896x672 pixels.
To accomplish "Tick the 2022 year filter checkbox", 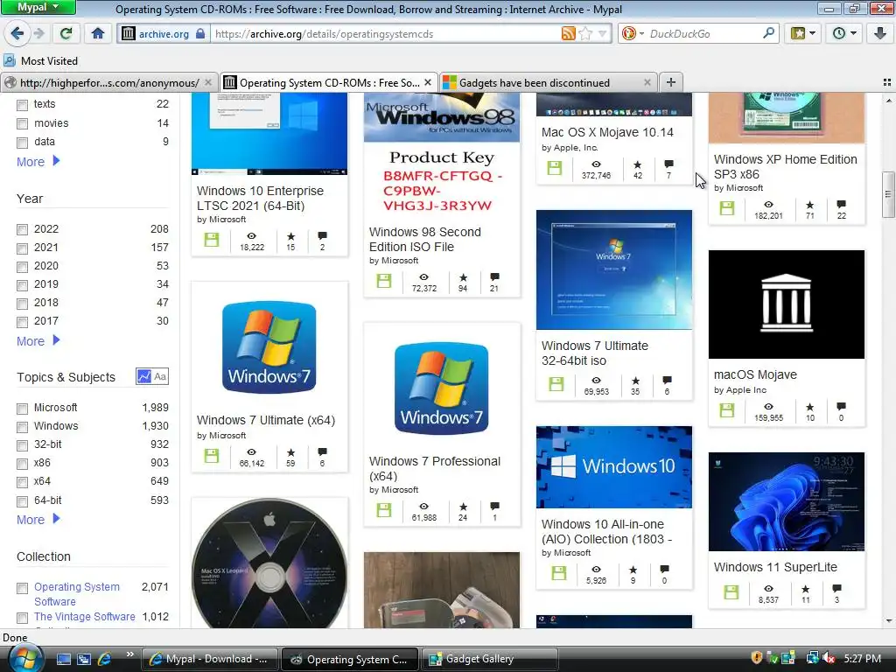I will [x=22, y=230].
